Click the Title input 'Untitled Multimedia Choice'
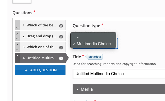The width and height of the screenshot is (165, 101). pyautogui.click(x=119, y=74)
